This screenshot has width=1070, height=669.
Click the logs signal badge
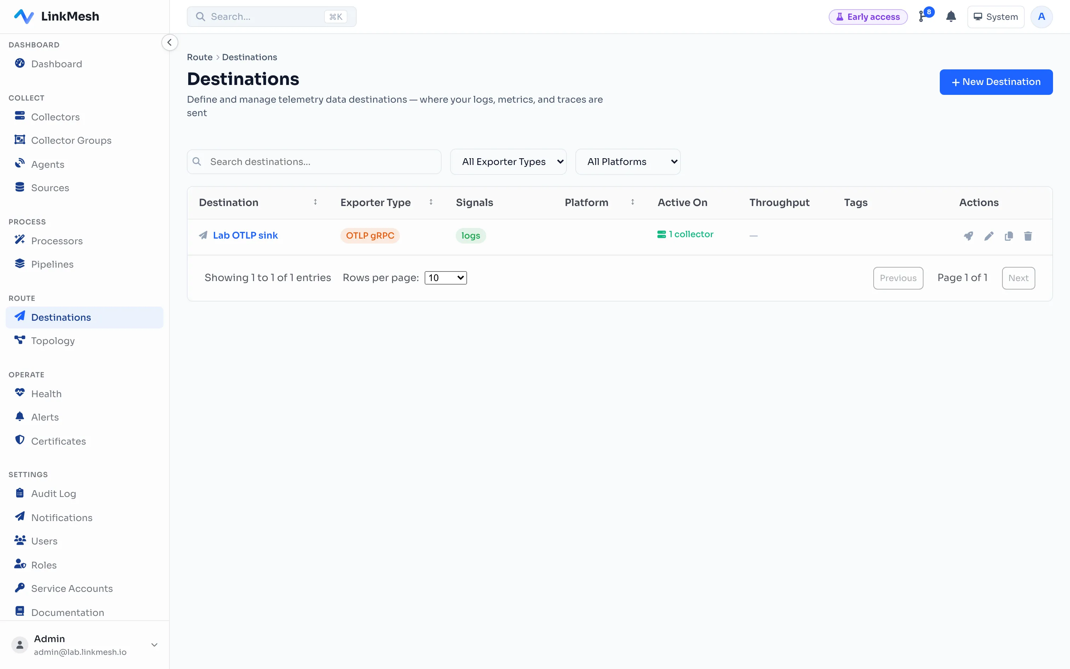point(471,235)
